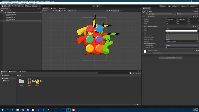Viewport: 199px width, 112px height.
Task: Toggle Center pivot mode
Action: coord(28,6)
